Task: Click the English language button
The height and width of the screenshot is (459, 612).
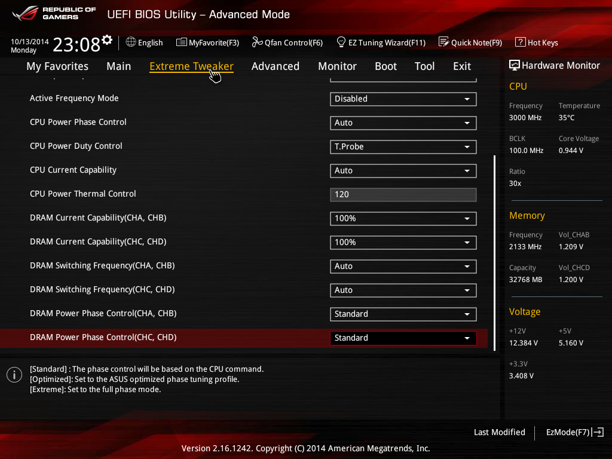Action: (x=150, y=42)
